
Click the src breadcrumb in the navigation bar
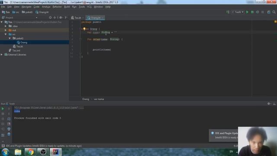16,12
